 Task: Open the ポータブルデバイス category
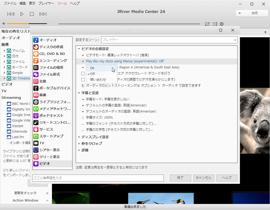(x=52, y=88)
